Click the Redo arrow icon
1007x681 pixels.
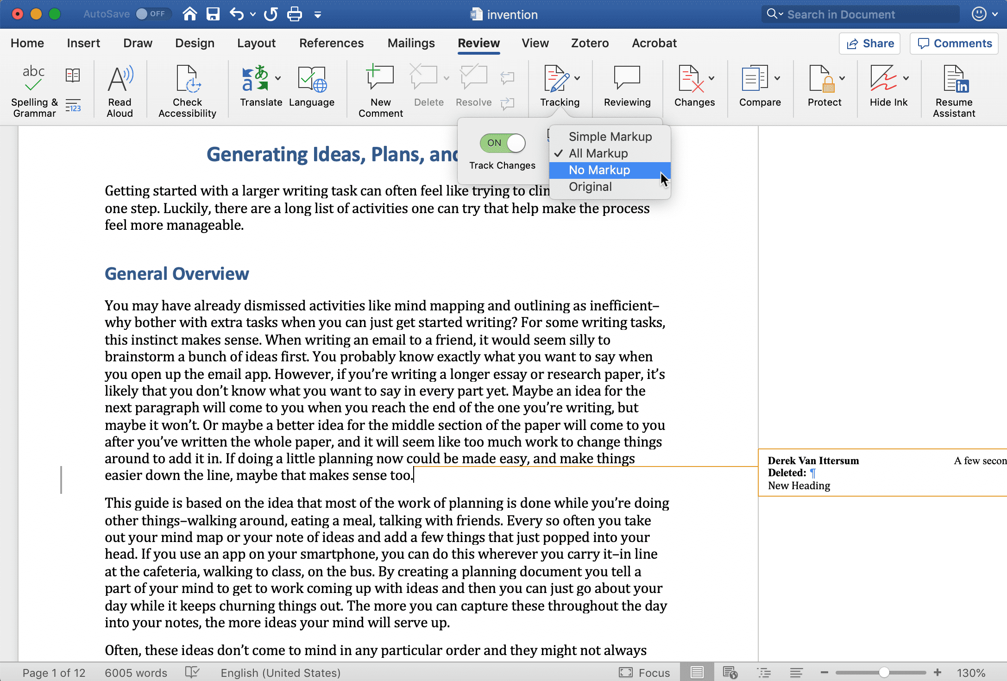pos(271,14)
